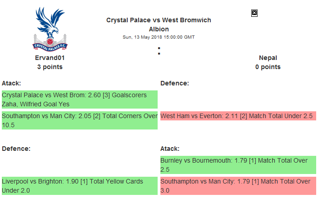Screen dimensions: 318x209
Task: Click the match date Sun, 13 May 2018
Action: 159,37
